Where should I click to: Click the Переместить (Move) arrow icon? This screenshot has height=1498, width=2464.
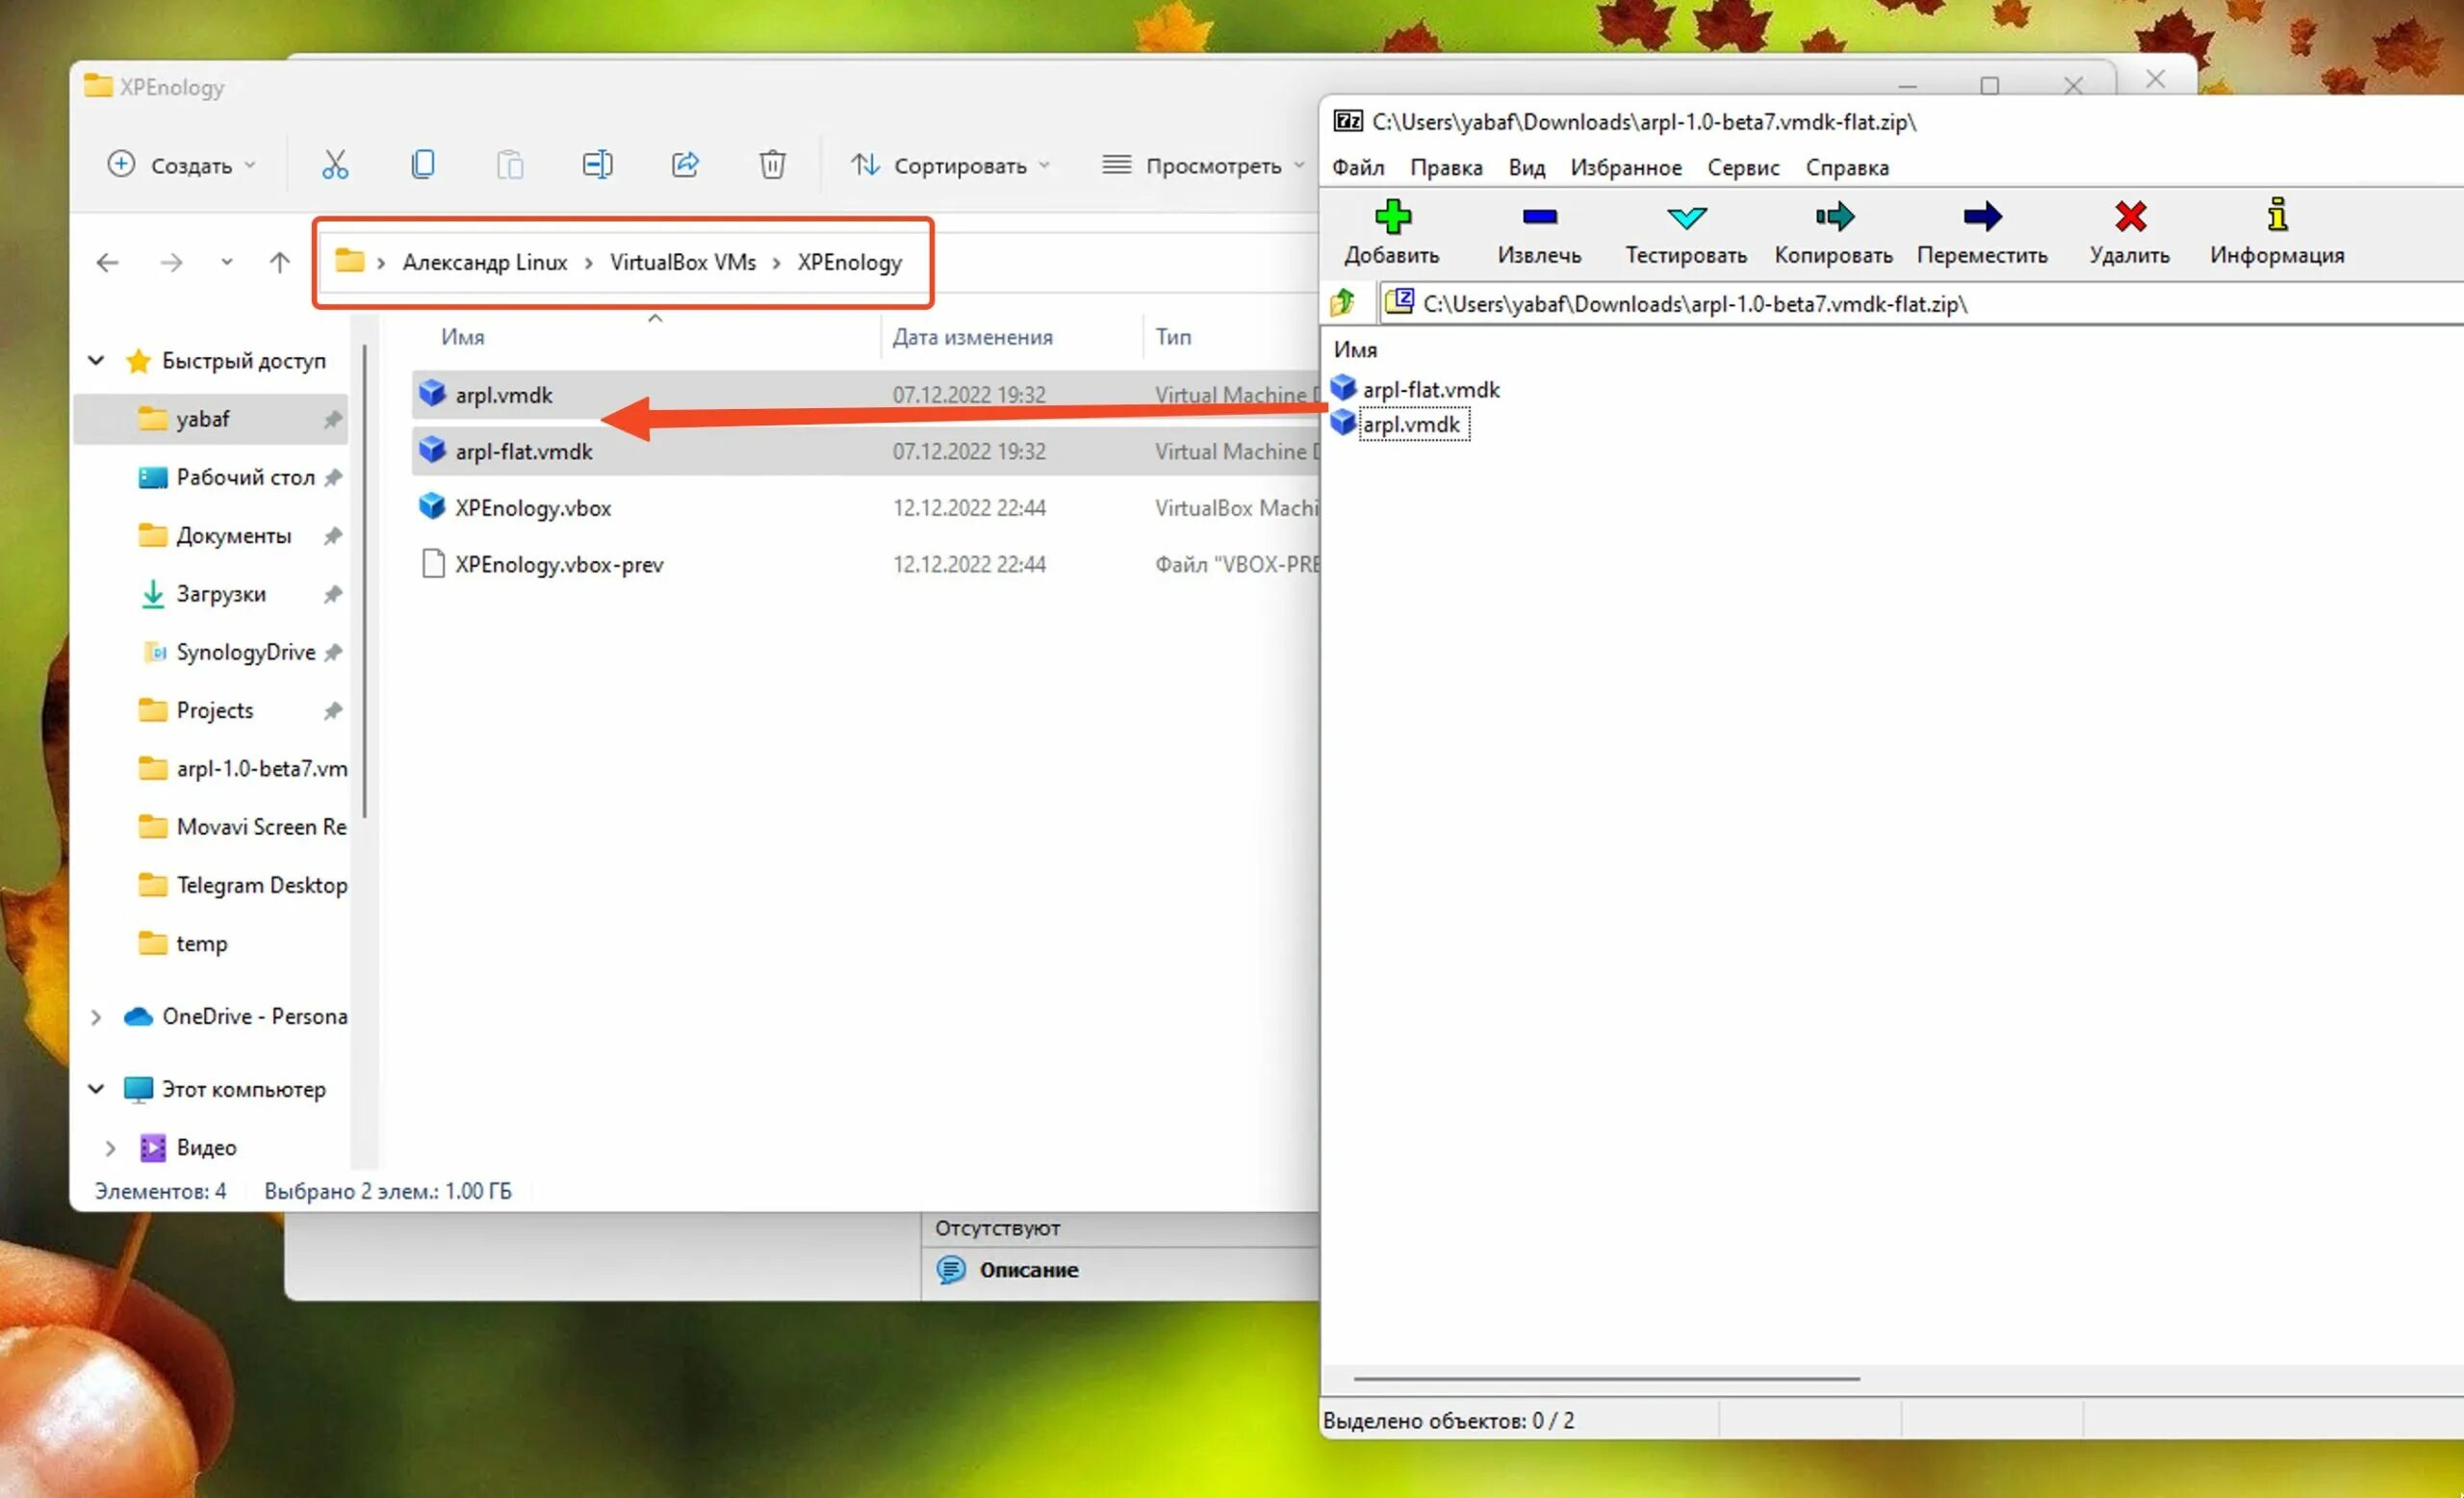(x=1981, y=217)
